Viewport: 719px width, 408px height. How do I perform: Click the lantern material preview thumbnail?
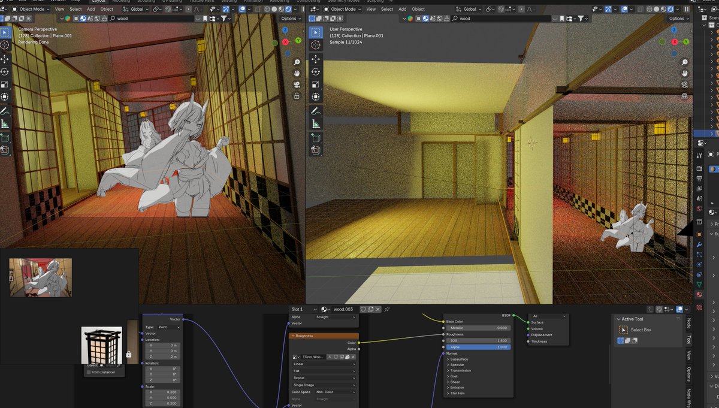click(x=102, y=346)
